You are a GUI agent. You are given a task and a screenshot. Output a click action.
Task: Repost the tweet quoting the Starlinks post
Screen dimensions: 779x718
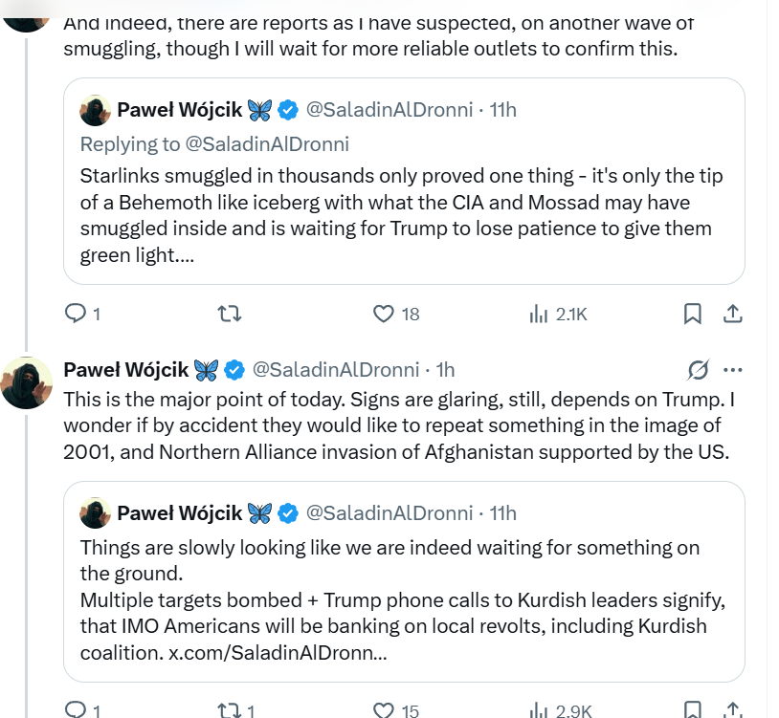229,313
